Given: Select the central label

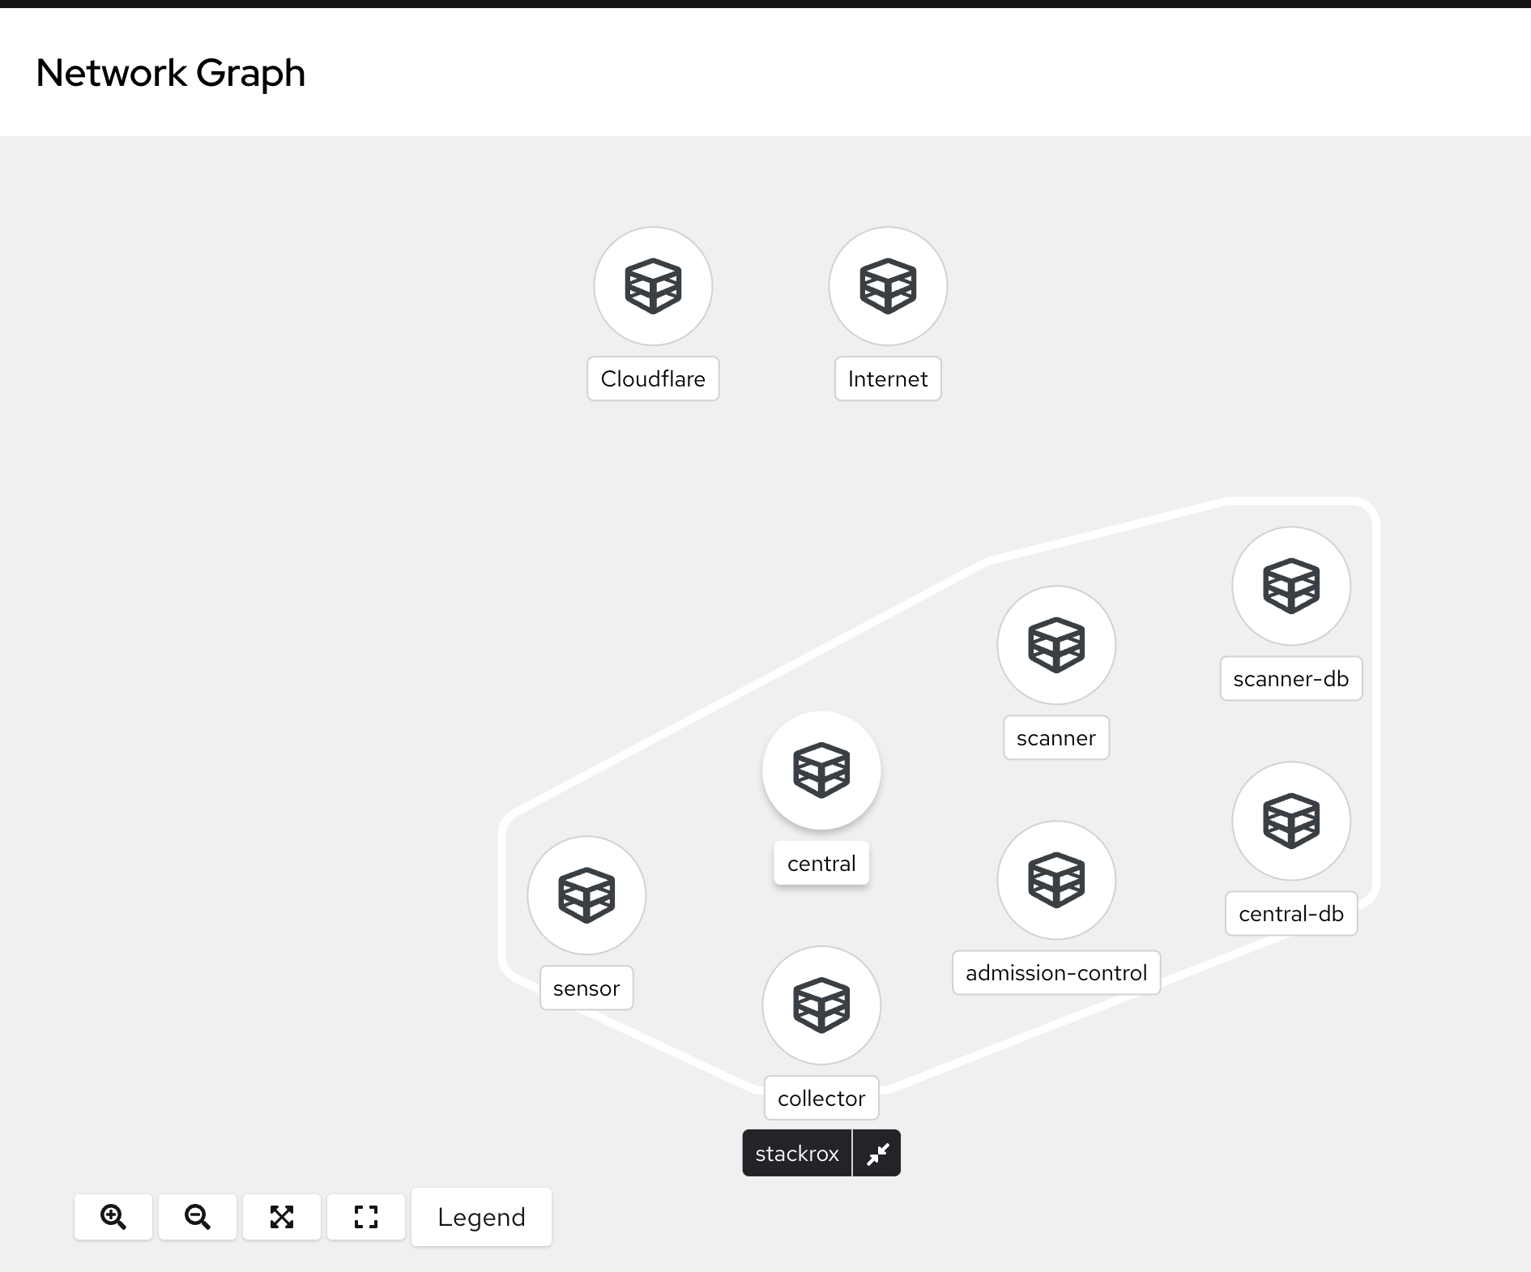Looking at the screenshot, I should 821,863.
